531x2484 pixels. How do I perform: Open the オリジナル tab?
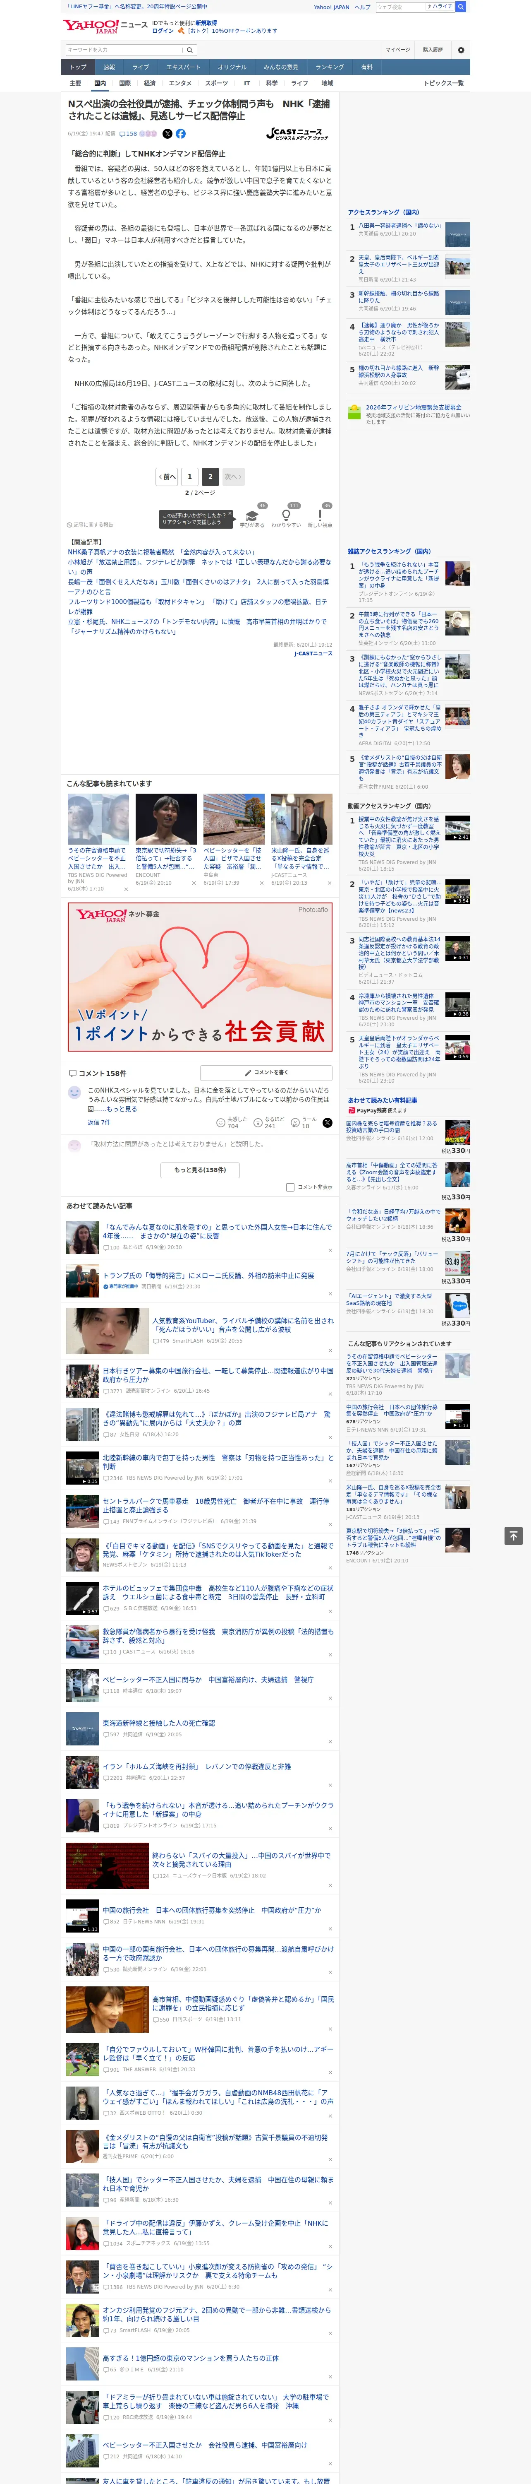(x=232, y=67)
